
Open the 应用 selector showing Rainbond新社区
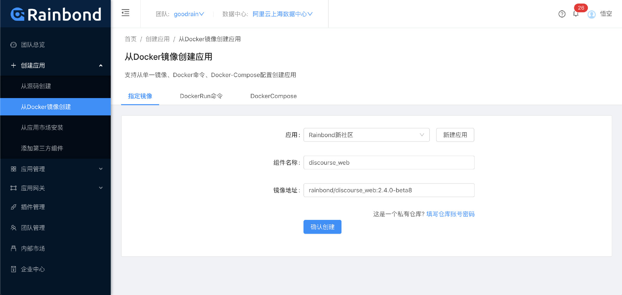pyautogui.click(x=366, y=135)
